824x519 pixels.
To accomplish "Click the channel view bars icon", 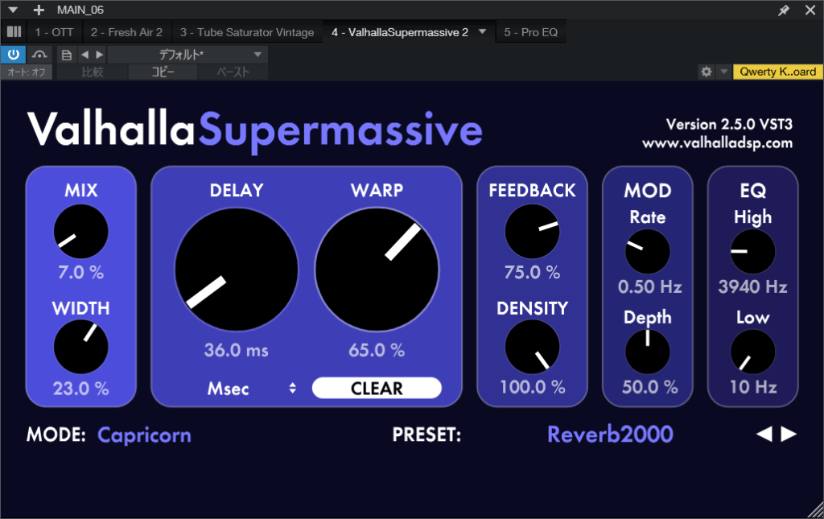I will tap(14, 32).
